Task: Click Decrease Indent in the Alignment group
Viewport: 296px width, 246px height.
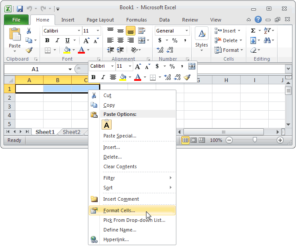Action: click(x=110, y=50)
